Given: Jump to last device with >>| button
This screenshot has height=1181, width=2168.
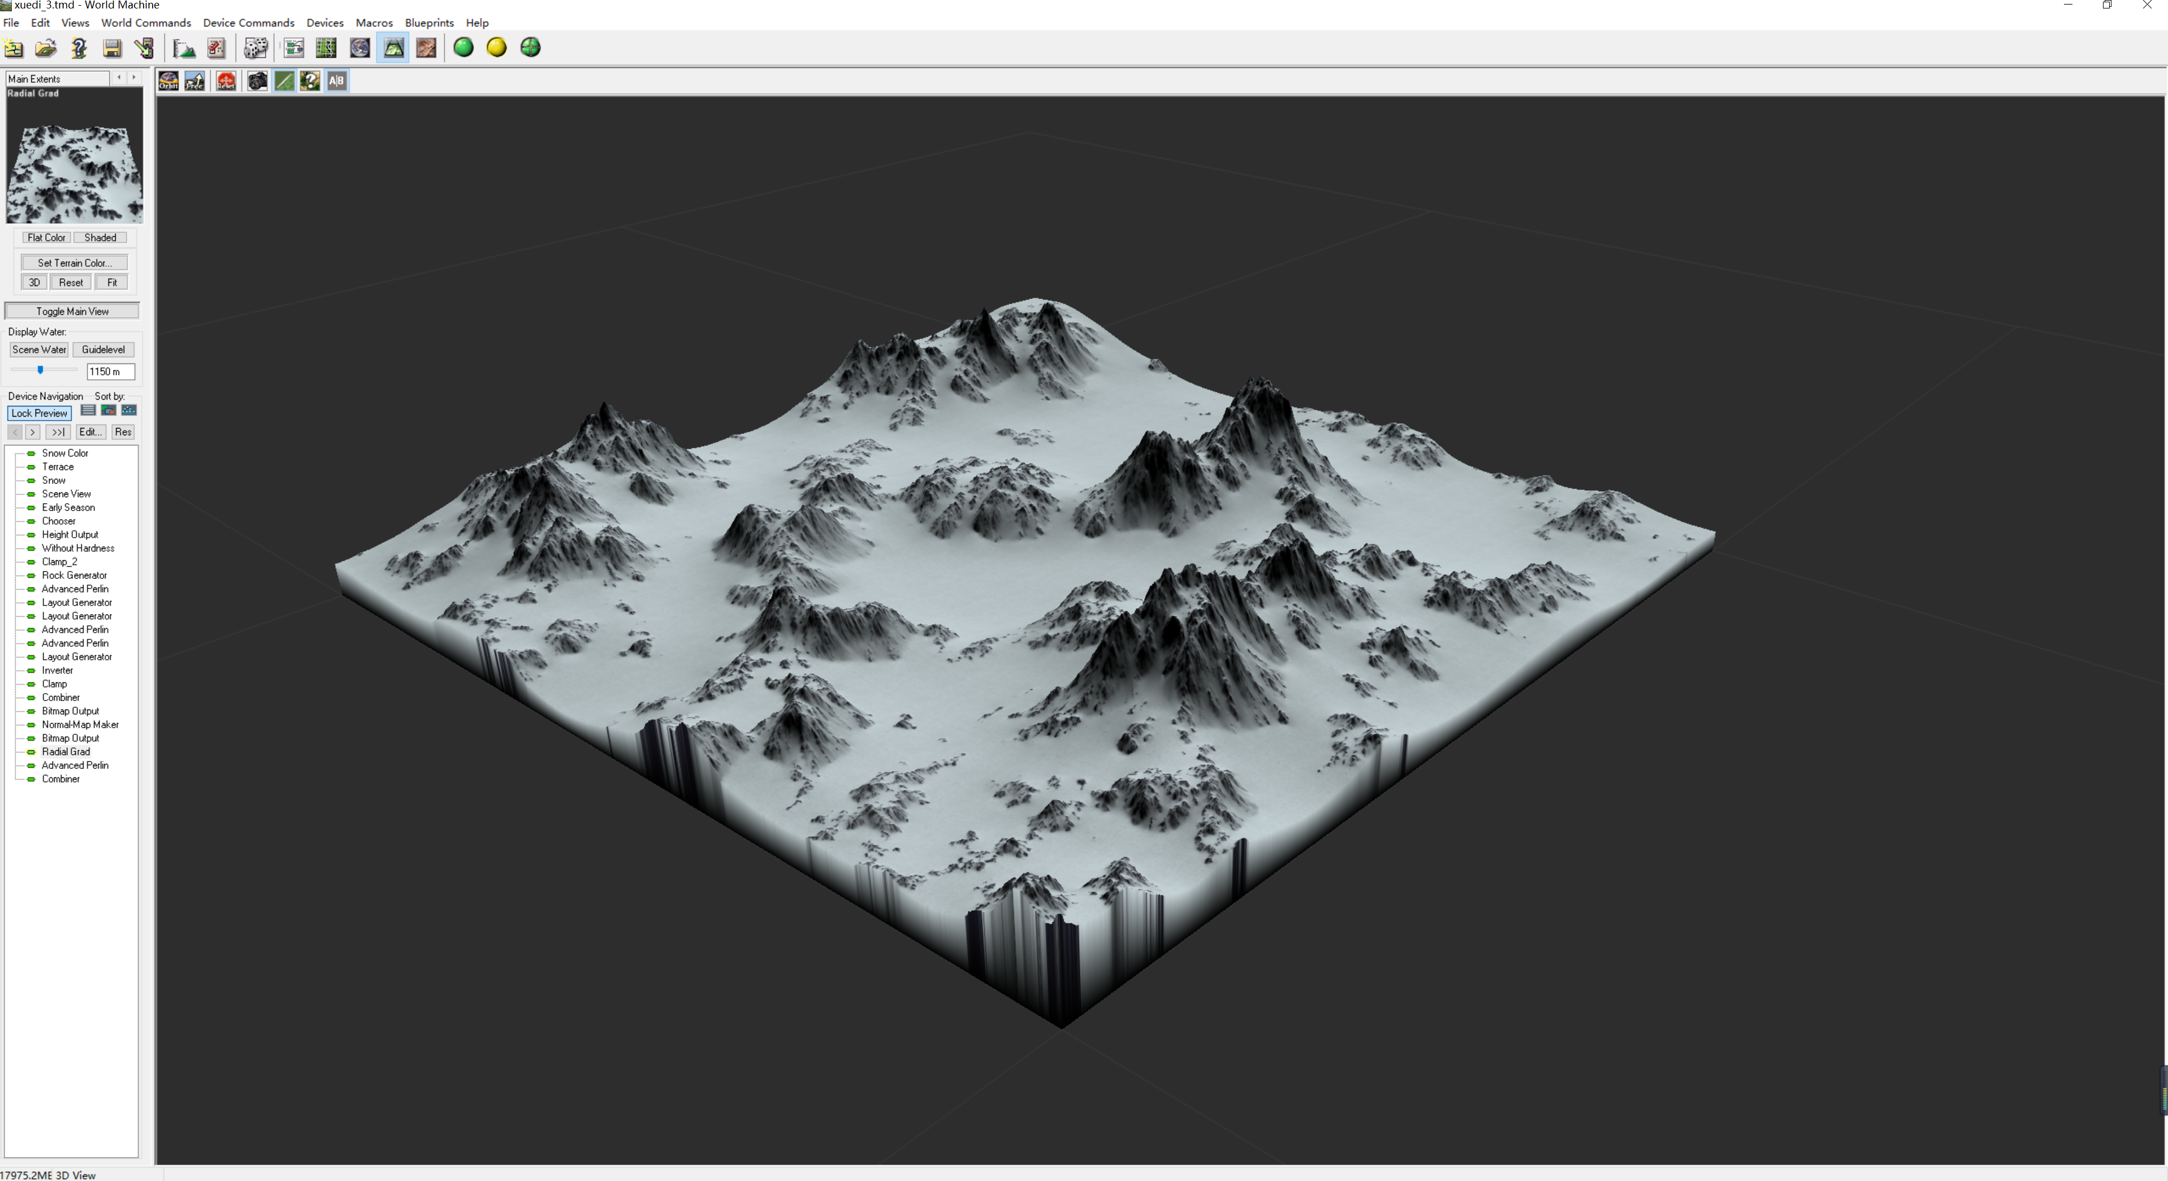Looking at the screenshot, I should click(x=58, y=432).
